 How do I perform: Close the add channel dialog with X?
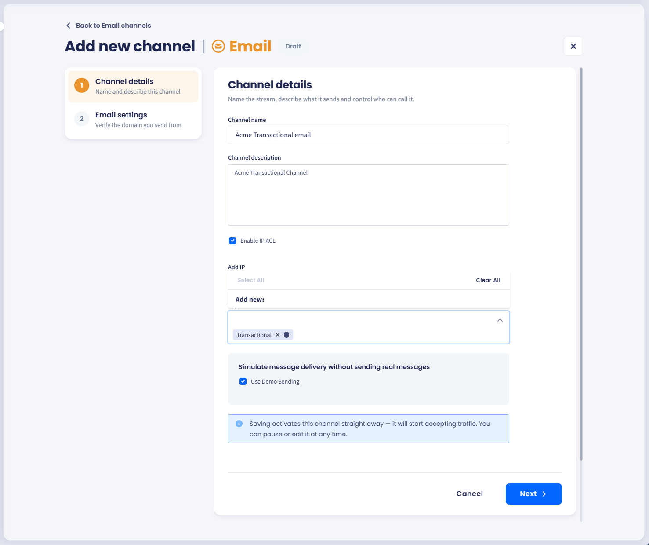coord(573,46)
